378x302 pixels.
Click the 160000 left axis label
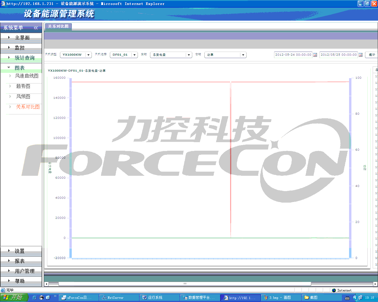pos(59,78)
